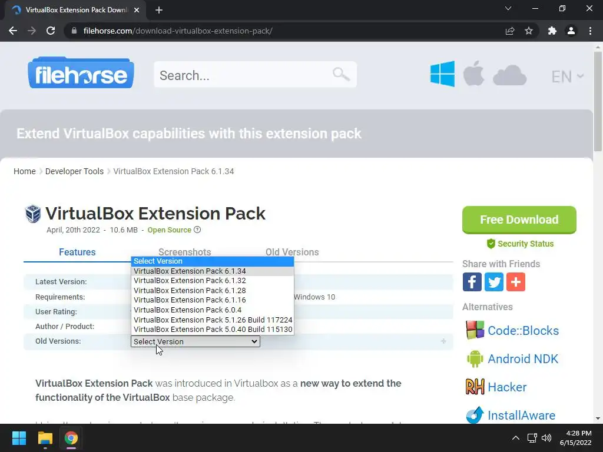603x452 pixels.
Task: Click the browser forward arrow
Action: (x=32, y=31)
